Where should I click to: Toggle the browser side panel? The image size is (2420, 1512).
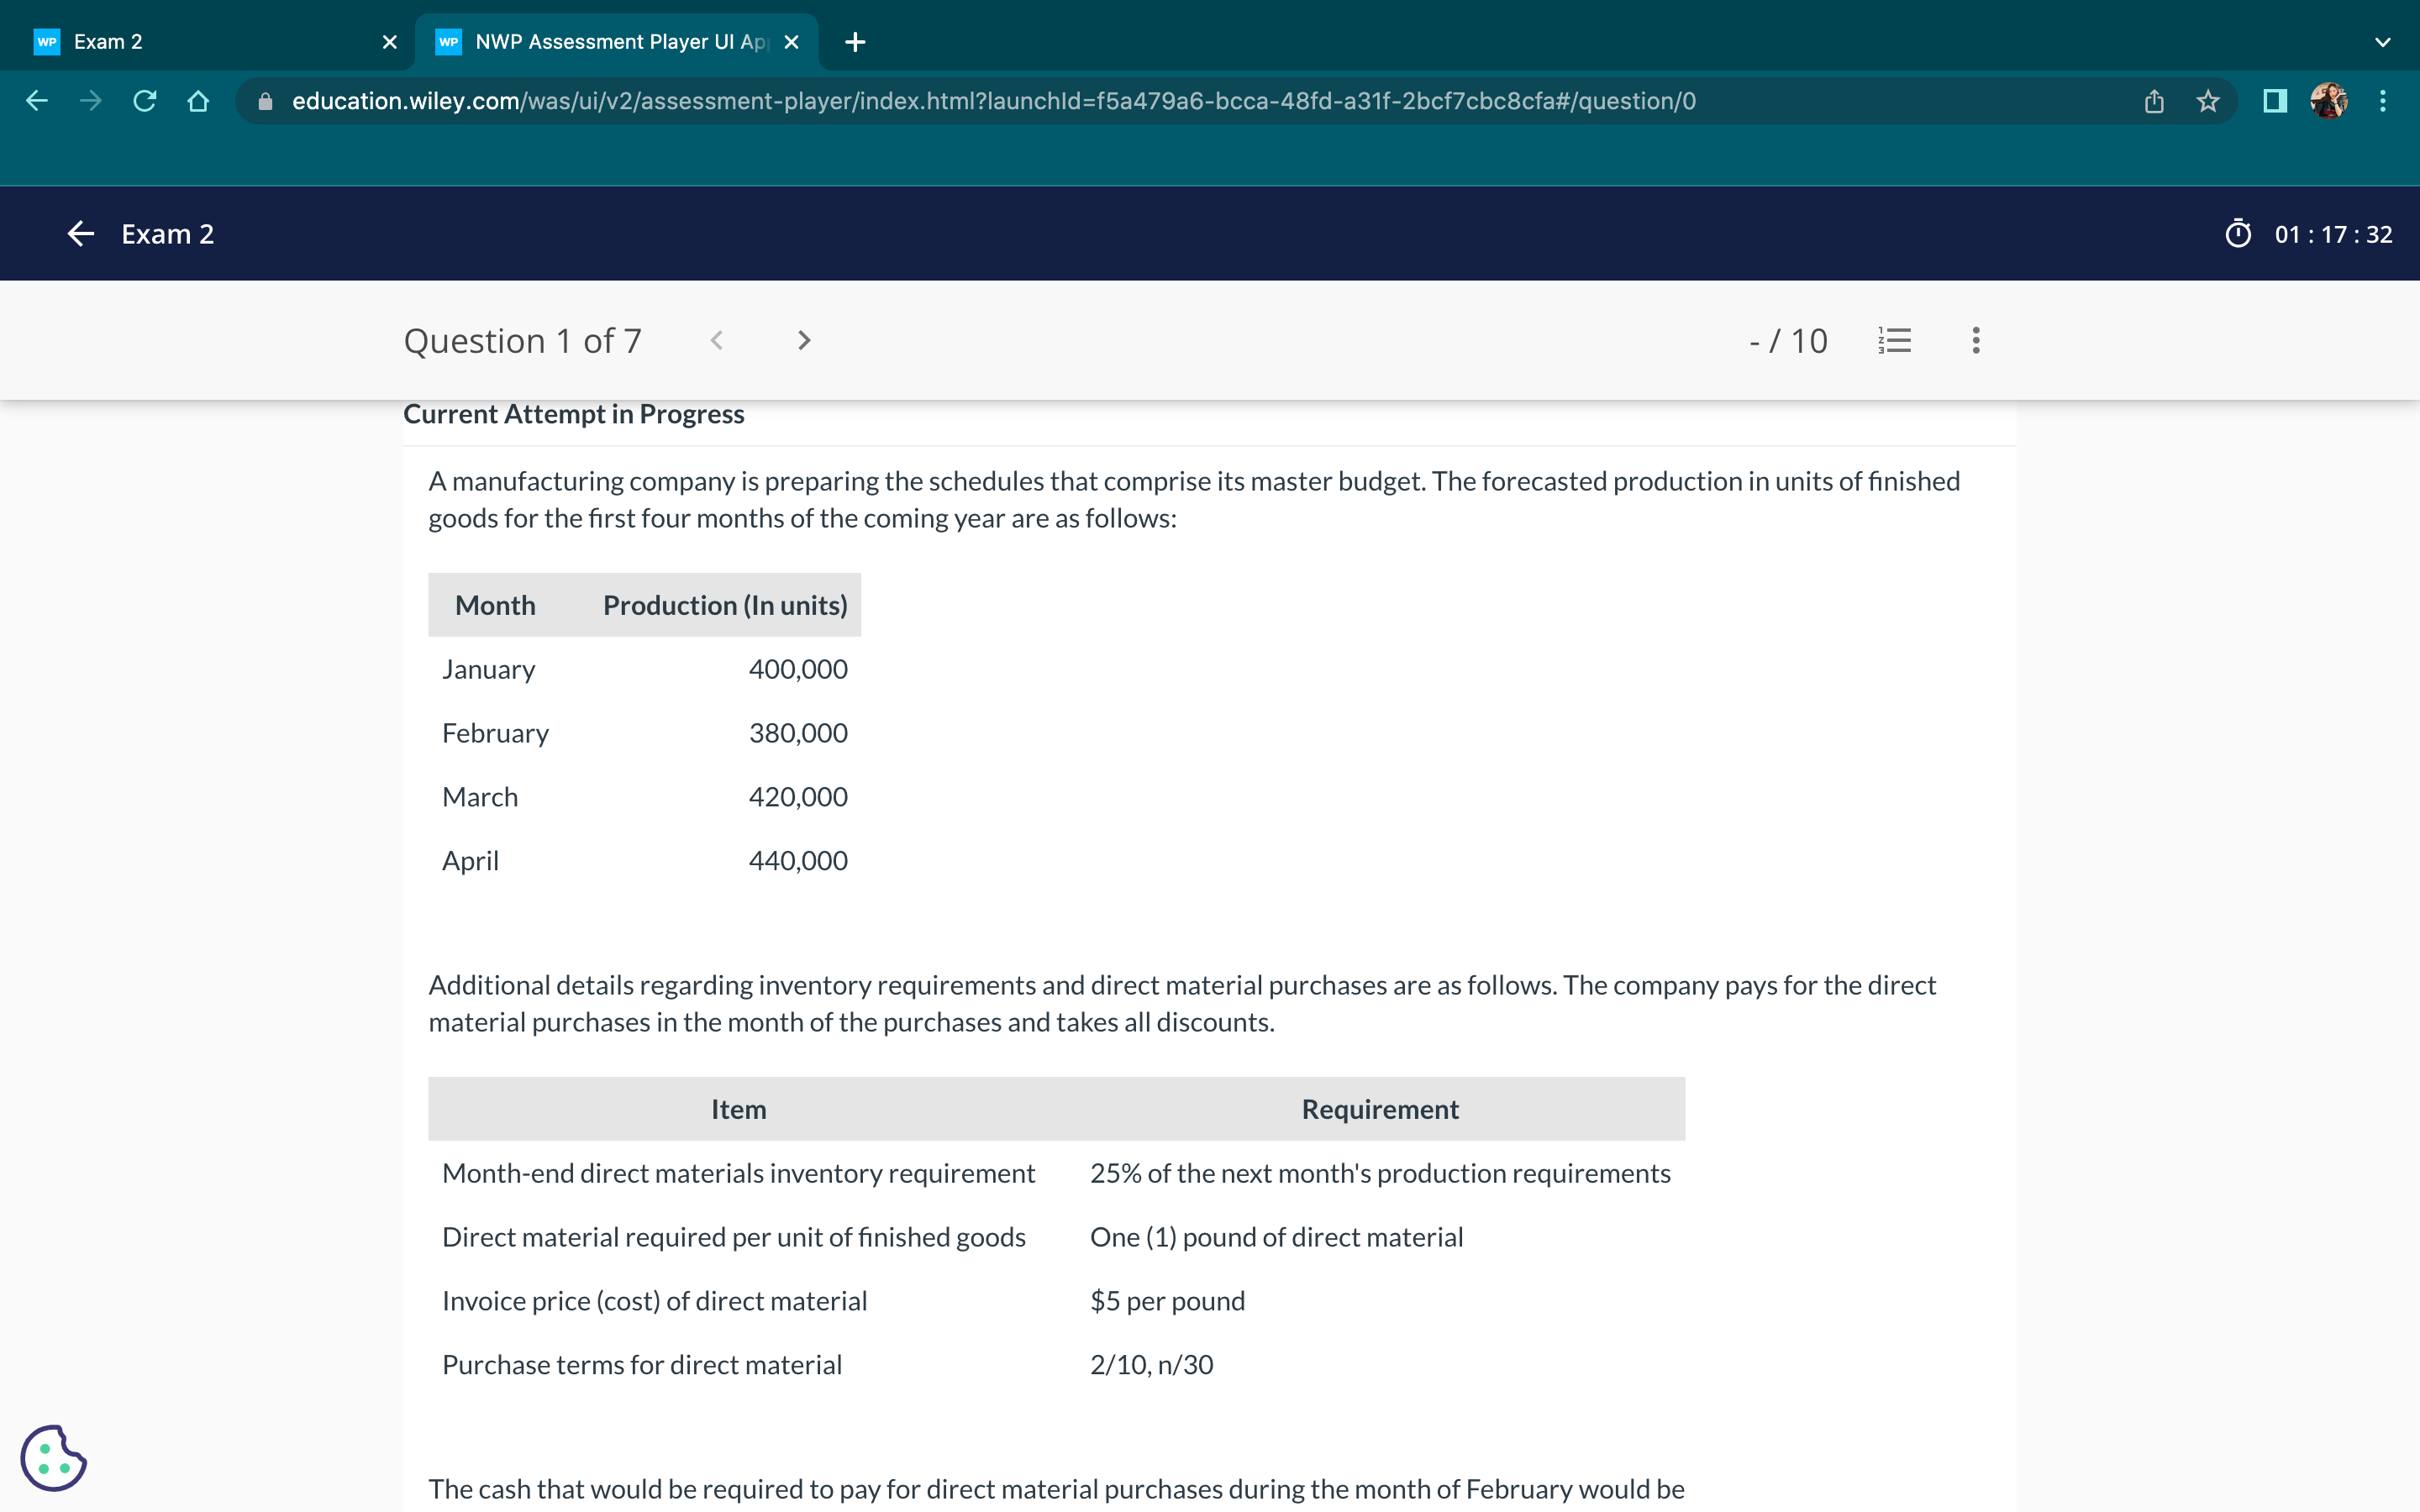pos(2274,101)
